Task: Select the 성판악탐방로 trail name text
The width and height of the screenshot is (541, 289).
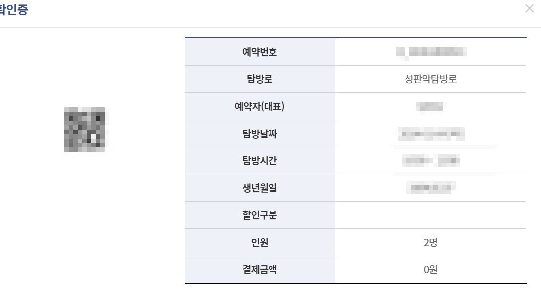Action: point(430,79)
